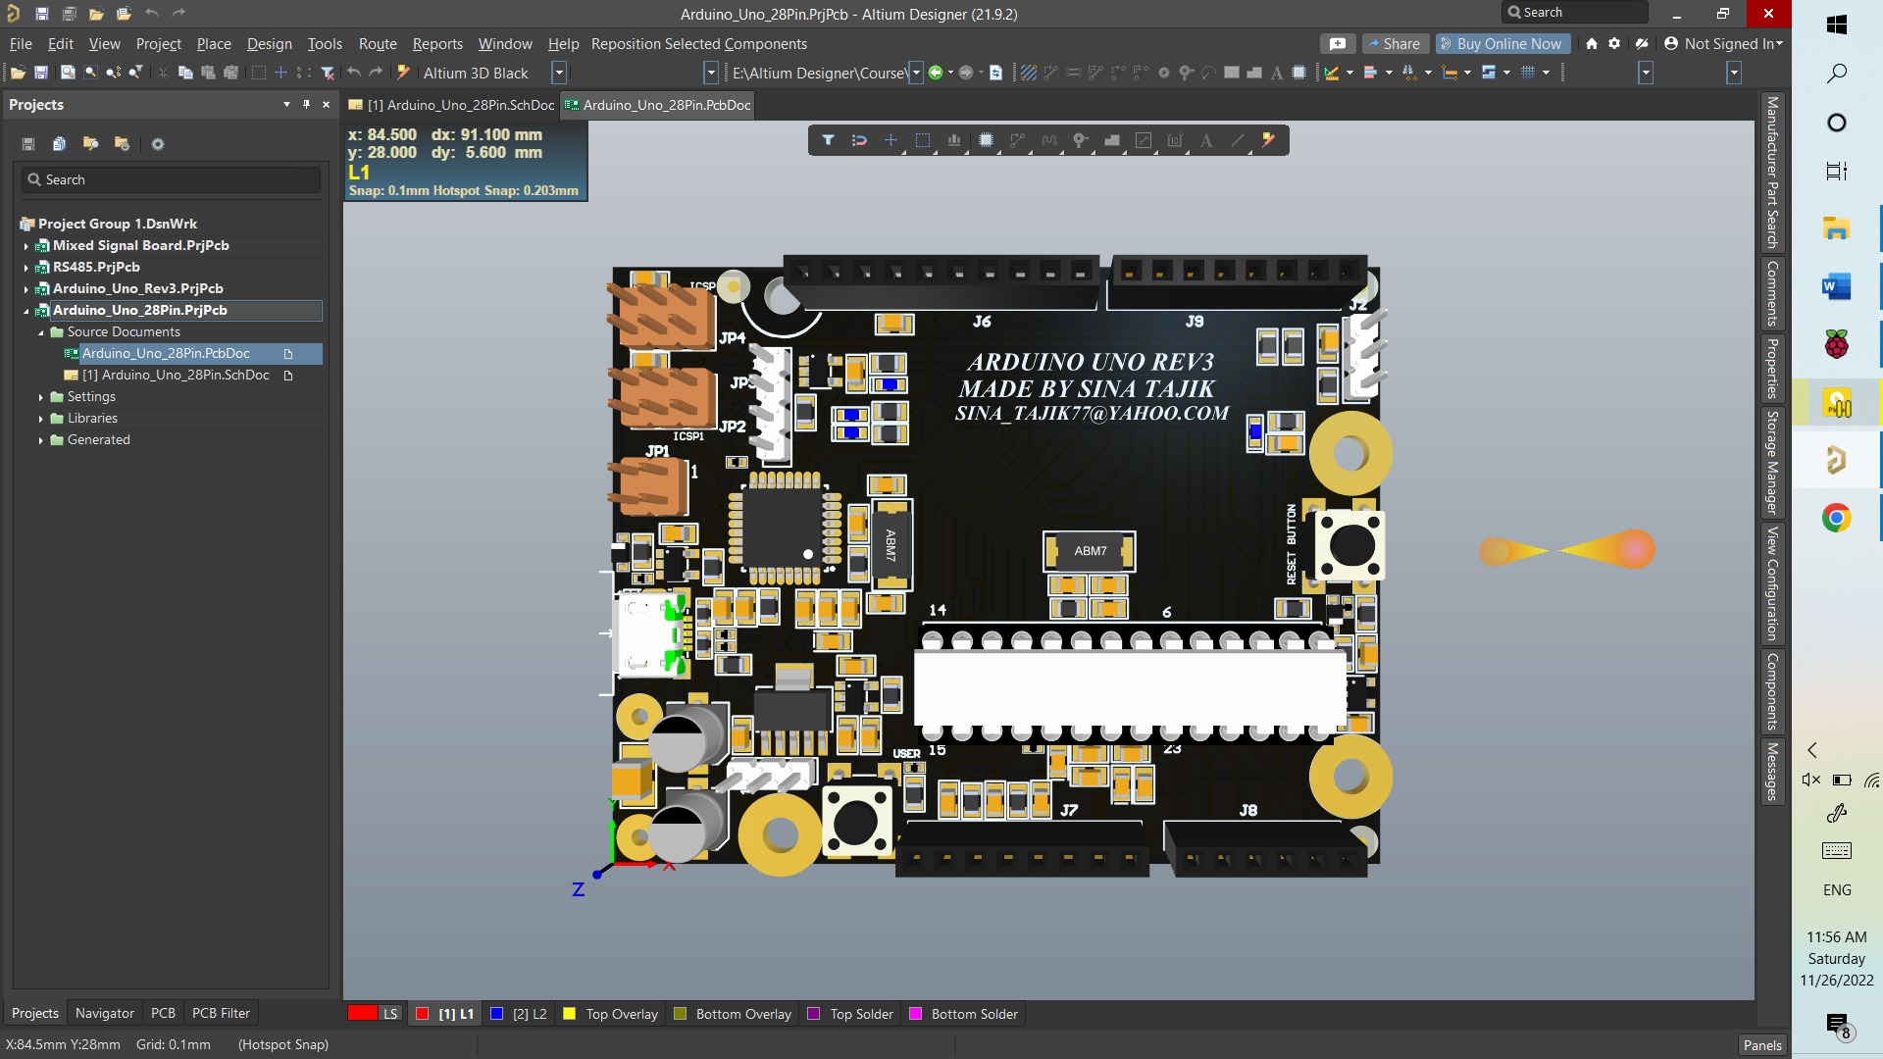Open the Route menu

(378, 44)
